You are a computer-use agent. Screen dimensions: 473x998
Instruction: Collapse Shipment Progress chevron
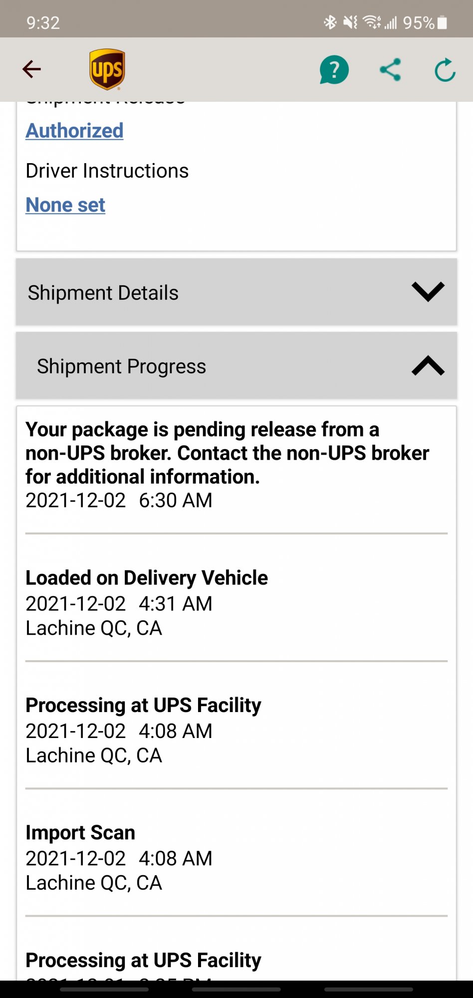point(428,366)
